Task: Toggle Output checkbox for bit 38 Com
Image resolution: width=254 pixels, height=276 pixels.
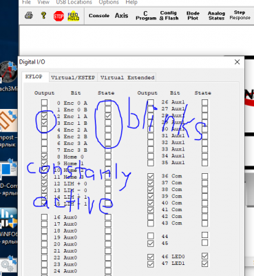Action: coord(151,190)
